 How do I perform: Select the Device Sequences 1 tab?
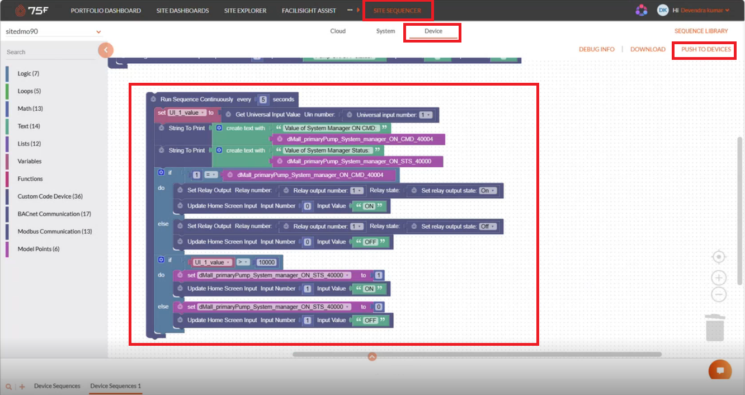tap(116, 386)
